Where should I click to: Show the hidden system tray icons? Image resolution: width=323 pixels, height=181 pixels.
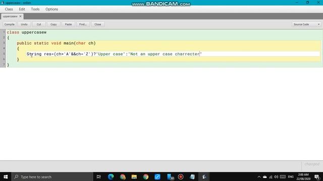(259, 177)
